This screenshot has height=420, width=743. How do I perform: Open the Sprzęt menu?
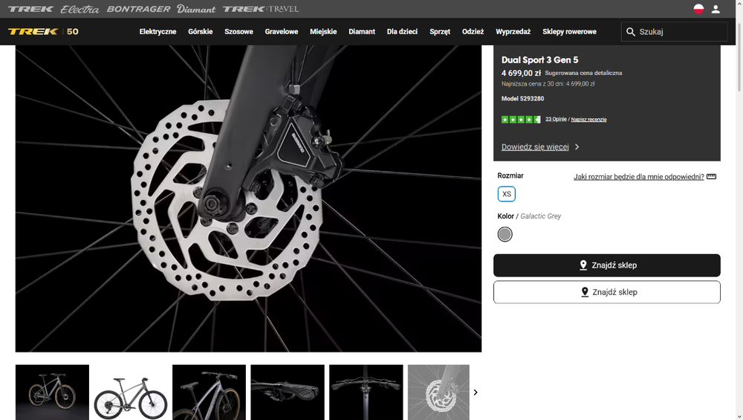tap(440, 32)
